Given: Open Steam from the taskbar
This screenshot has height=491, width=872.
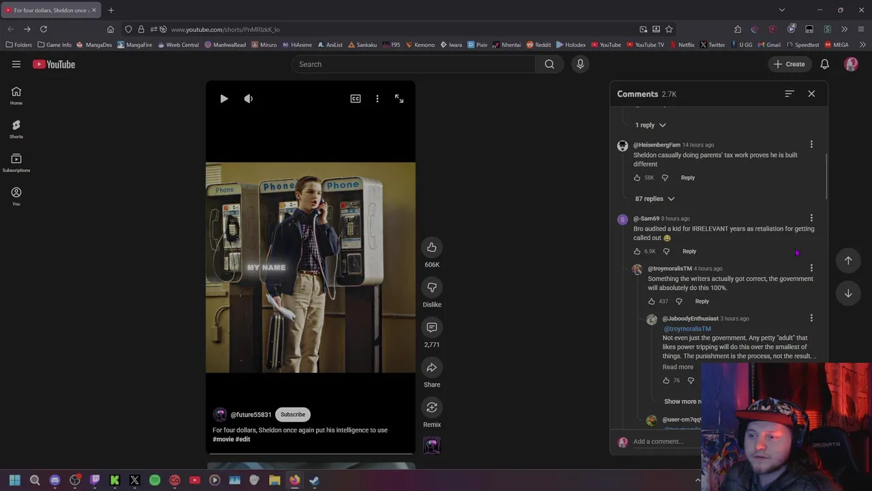Looking at the screenshot, I should [x=314, y=480].
